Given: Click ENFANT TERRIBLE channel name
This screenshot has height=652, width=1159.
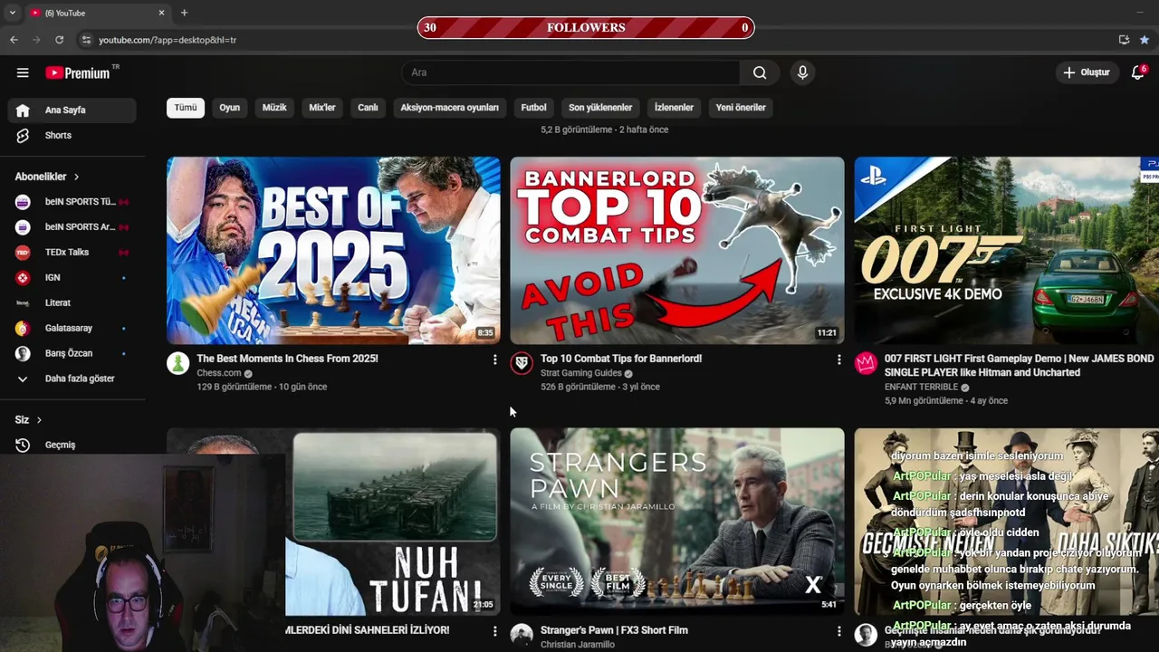Looking at the screenshot, I should tap(921, 388).
